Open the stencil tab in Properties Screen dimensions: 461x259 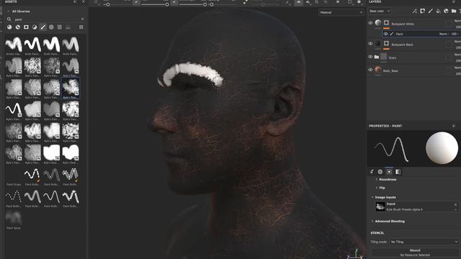click(389, 172)
